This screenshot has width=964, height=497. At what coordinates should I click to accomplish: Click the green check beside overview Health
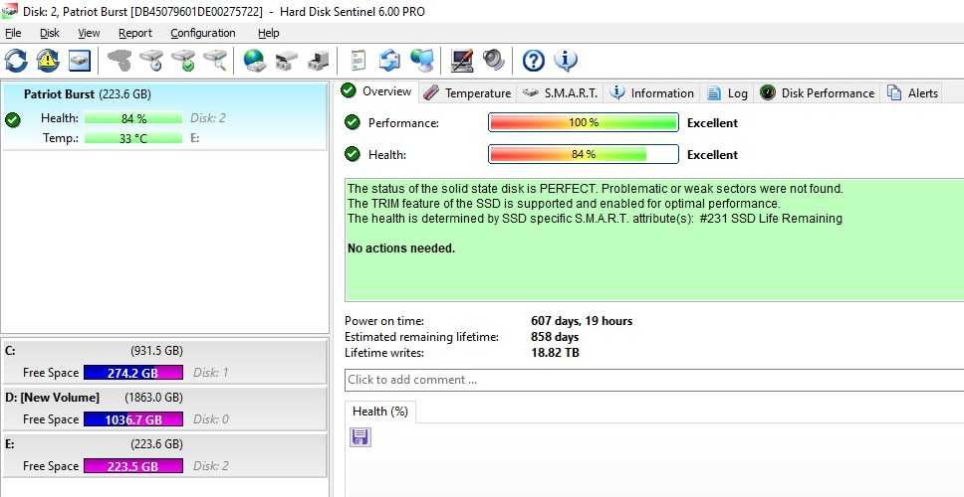[353, 154]
